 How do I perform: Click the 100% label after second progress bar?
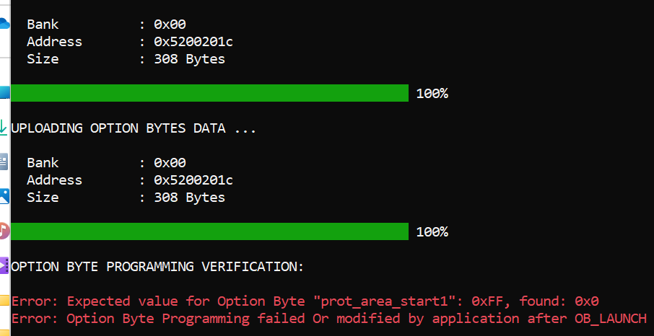(x=432, y=232)
